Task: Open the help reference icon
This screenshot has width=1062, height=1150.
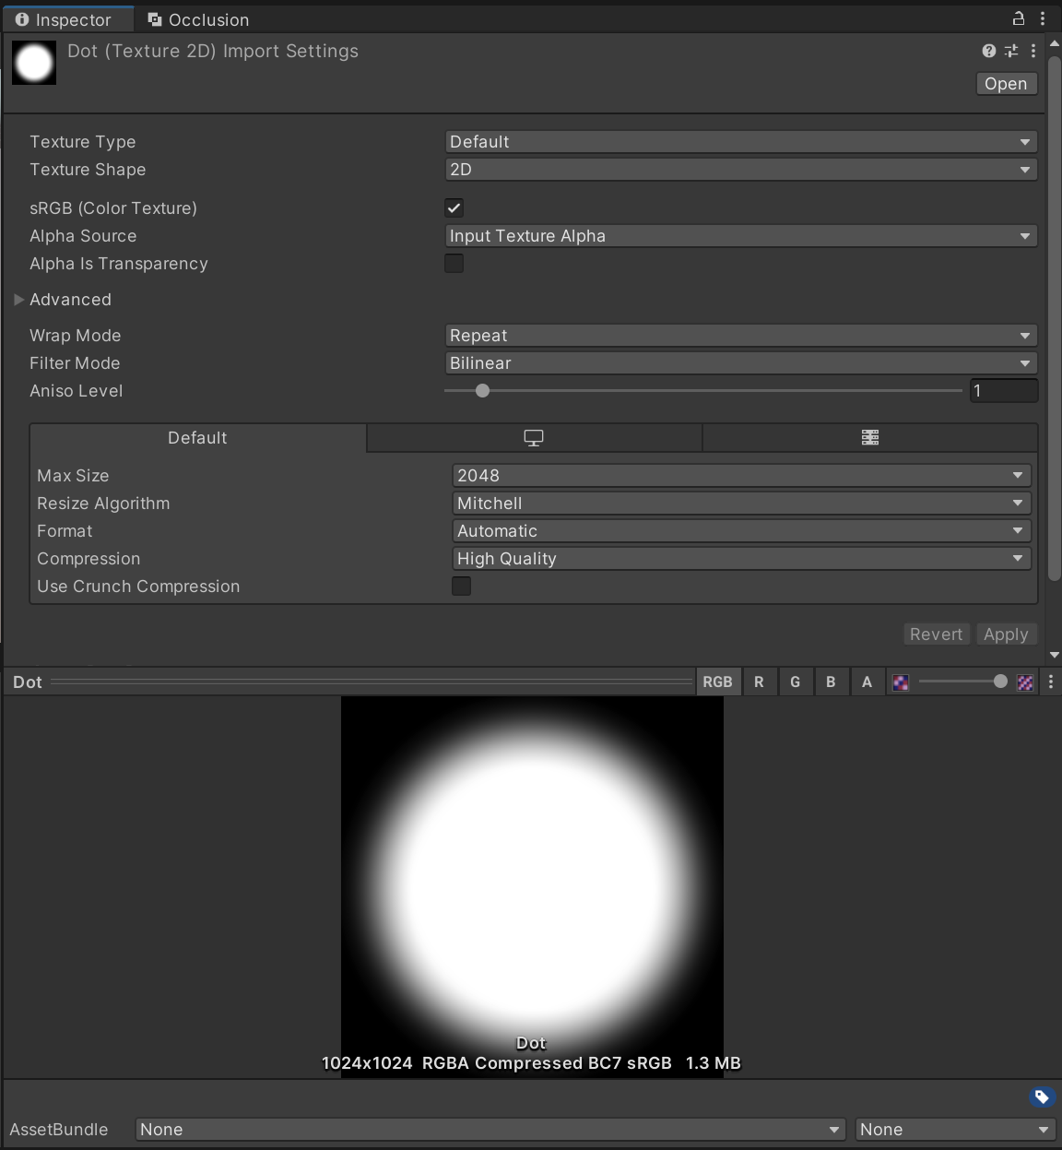Action: pos(989,51)
